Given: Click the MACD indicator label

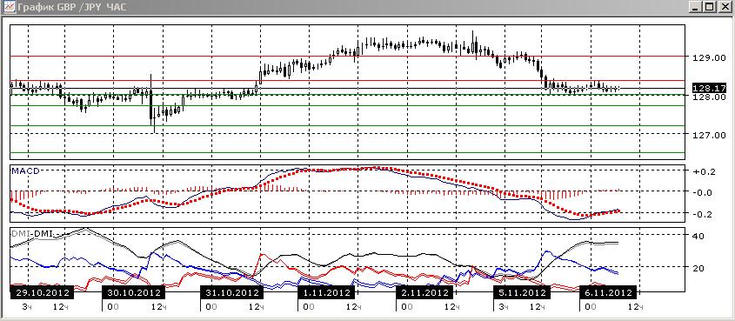Looking at the screenshot, I should [24, 171].
